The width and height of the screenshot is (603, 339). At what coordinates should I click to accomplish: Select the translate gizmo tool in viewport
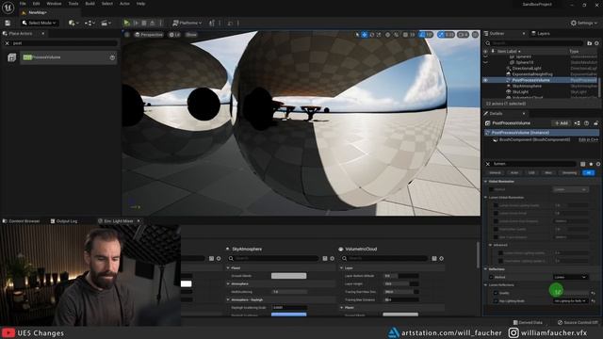(x=365, y=35)
